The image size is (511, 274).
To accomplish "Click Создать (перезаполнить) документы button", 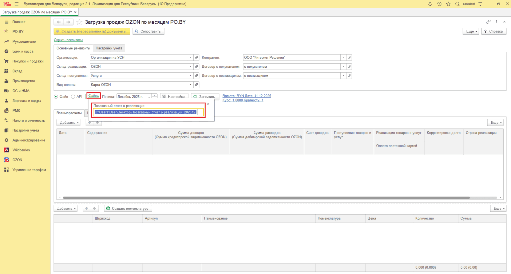I will 92,31.
